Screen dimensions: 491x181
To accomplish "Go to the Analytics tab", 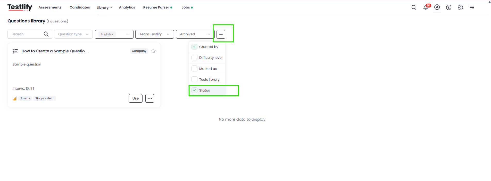I will point(127,7).
